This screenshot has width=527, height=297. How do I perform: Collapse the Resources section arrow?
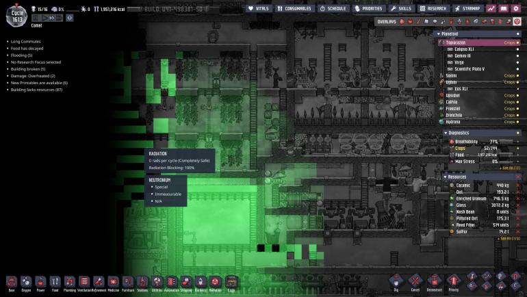(x=446, y=177)
